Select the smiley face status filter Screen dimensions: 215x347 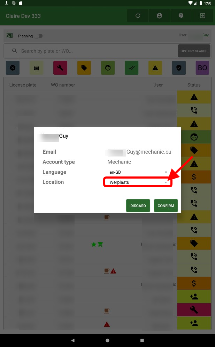[x=108, y=68]
